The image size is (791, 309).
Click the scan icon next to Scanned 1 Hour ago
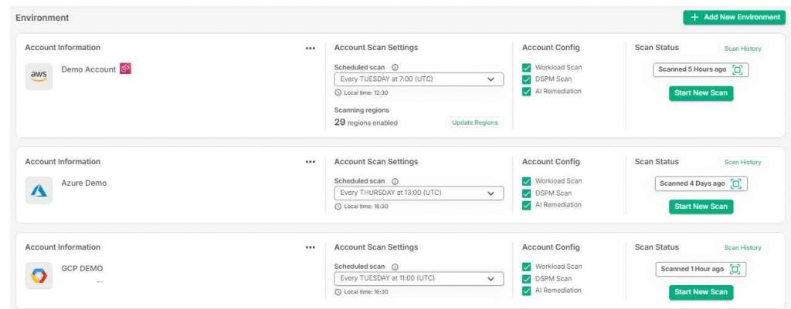[735, 269]
